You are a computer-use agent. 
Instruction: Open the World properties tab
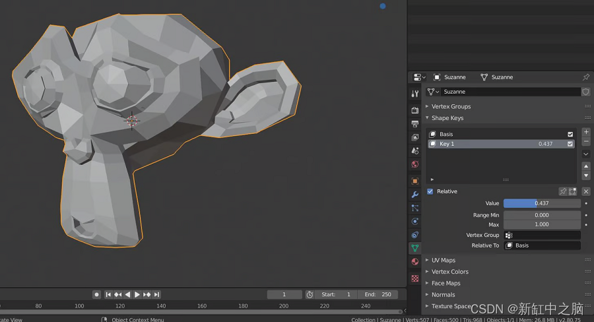click(x=415, y=164)
